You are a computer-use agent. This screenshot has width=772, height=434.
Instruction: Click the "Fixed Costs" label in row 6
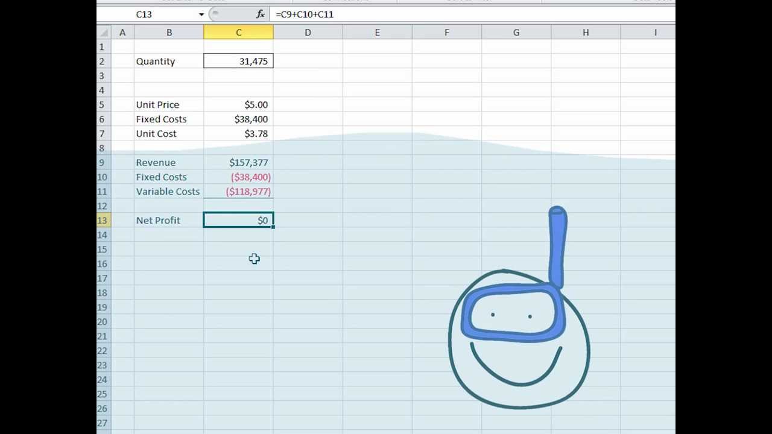(x=169, y=119)
